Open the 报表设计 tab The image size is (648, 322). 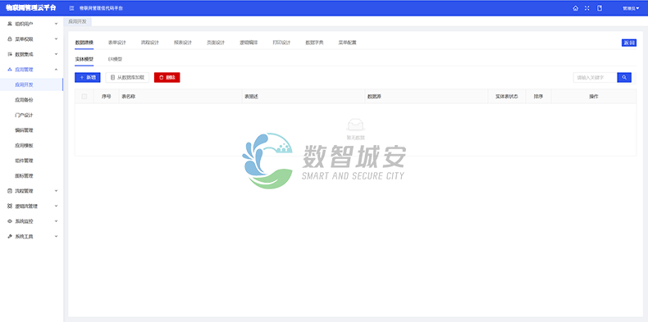183,43
